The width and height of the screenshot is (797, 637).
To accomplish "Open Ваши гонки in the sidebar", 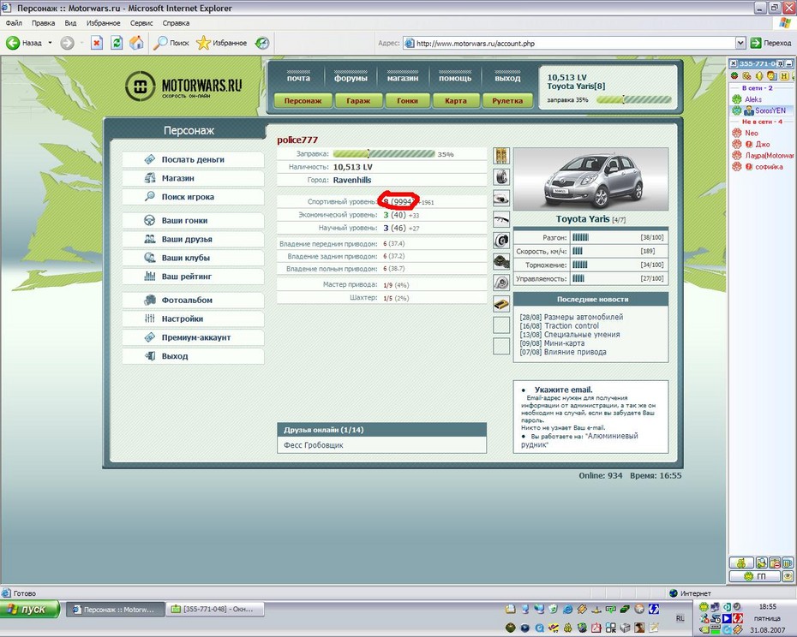I will [x=193, y=220].
